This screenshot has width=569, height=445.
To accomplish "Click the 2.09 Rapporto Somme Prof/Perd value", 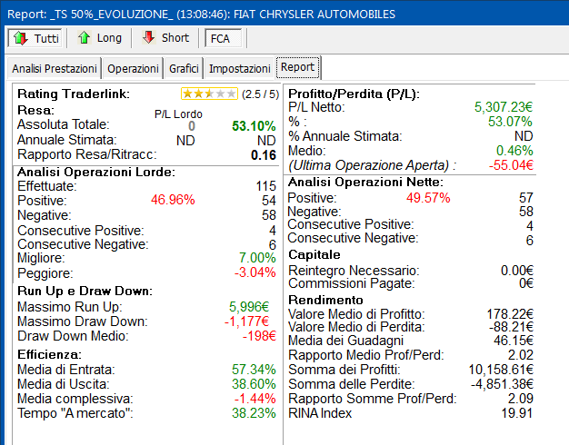I will (x=521, y=399).
